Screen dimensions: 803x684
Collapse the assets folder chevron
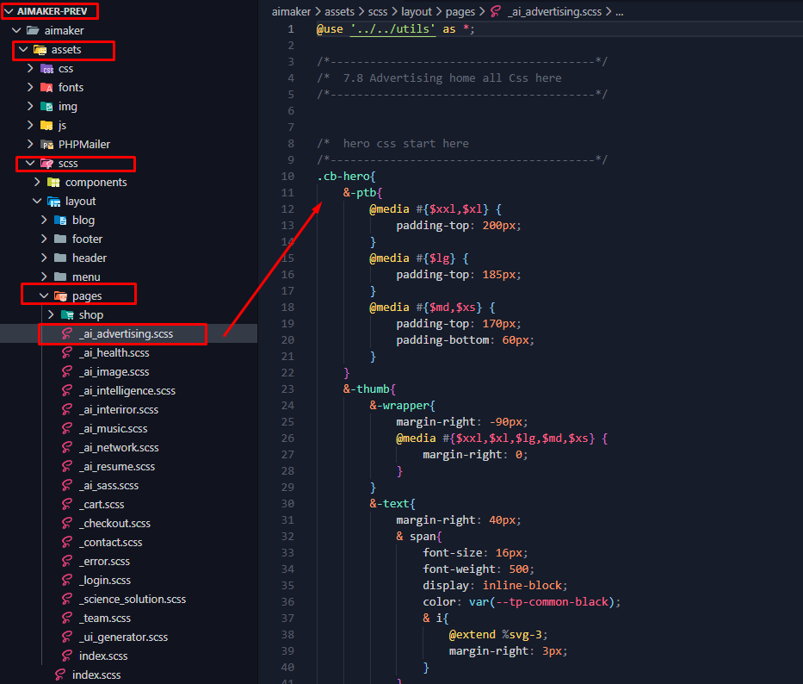[23, 50]
